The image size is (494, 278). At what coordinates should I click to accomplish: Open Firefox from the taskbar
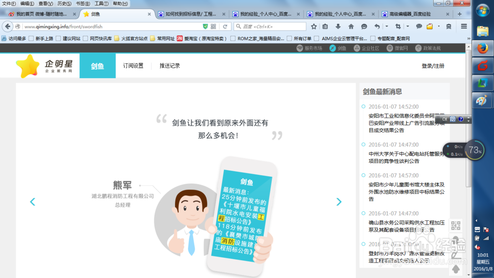coord(482,48)
